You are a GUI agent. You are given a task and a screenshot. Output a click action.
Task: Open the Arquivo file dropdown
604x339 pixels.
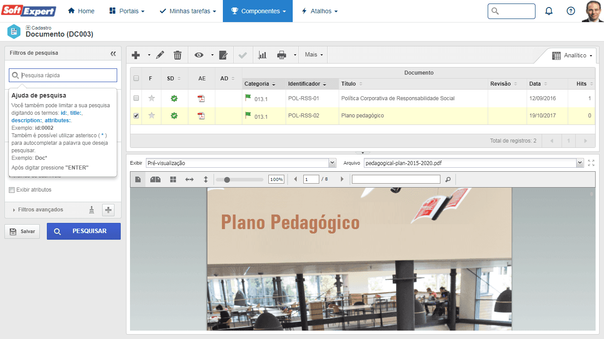click(474, 163)
